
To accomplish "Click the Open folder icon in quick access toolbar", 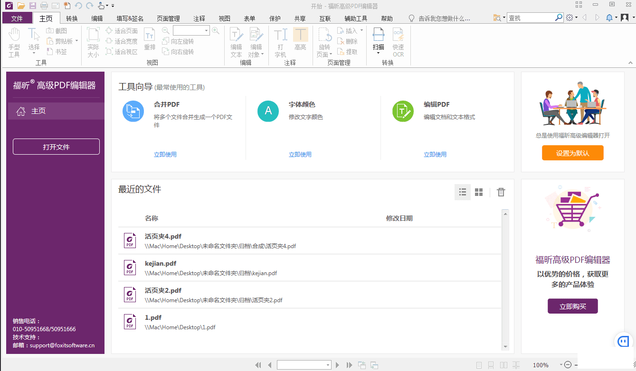I will pyautogui.click(x=21, y=6).
